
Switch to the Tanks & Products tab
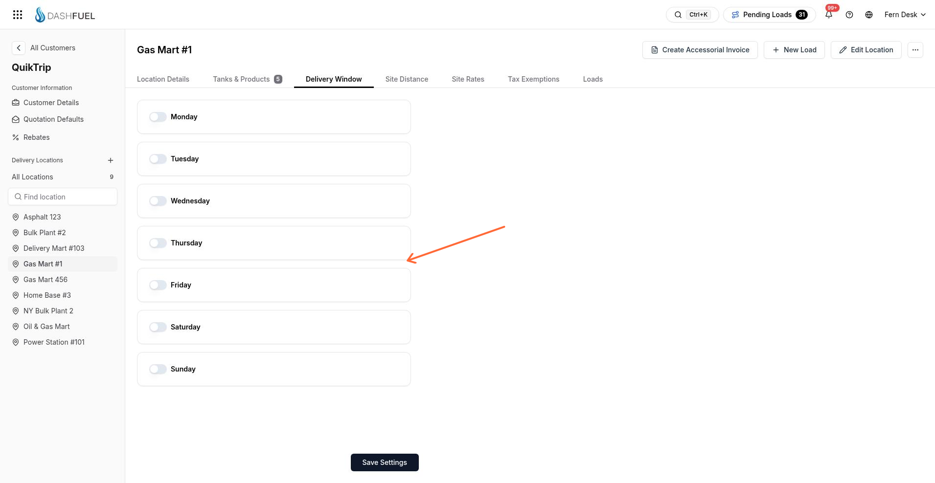click(x=247, y=79)
